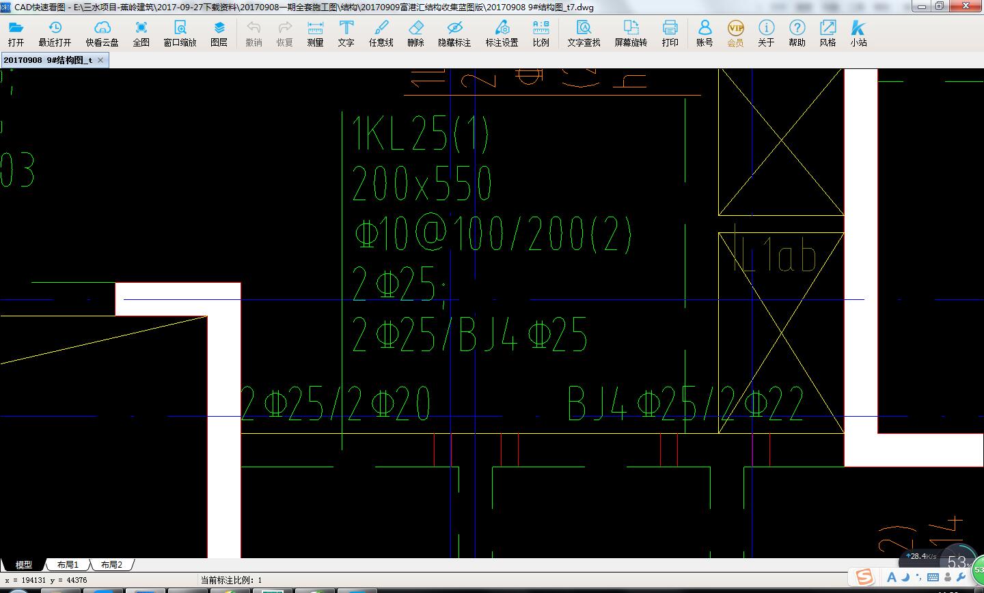Close the 9#结构图_t drawing tab
The height and width of the screenshot is (593, 984).
point(100,60)
